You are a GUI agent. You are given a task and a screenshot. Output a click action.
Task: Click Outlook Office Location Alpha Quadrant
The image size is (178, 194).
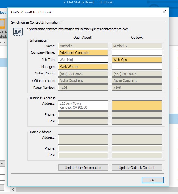(x=137, y=80)
